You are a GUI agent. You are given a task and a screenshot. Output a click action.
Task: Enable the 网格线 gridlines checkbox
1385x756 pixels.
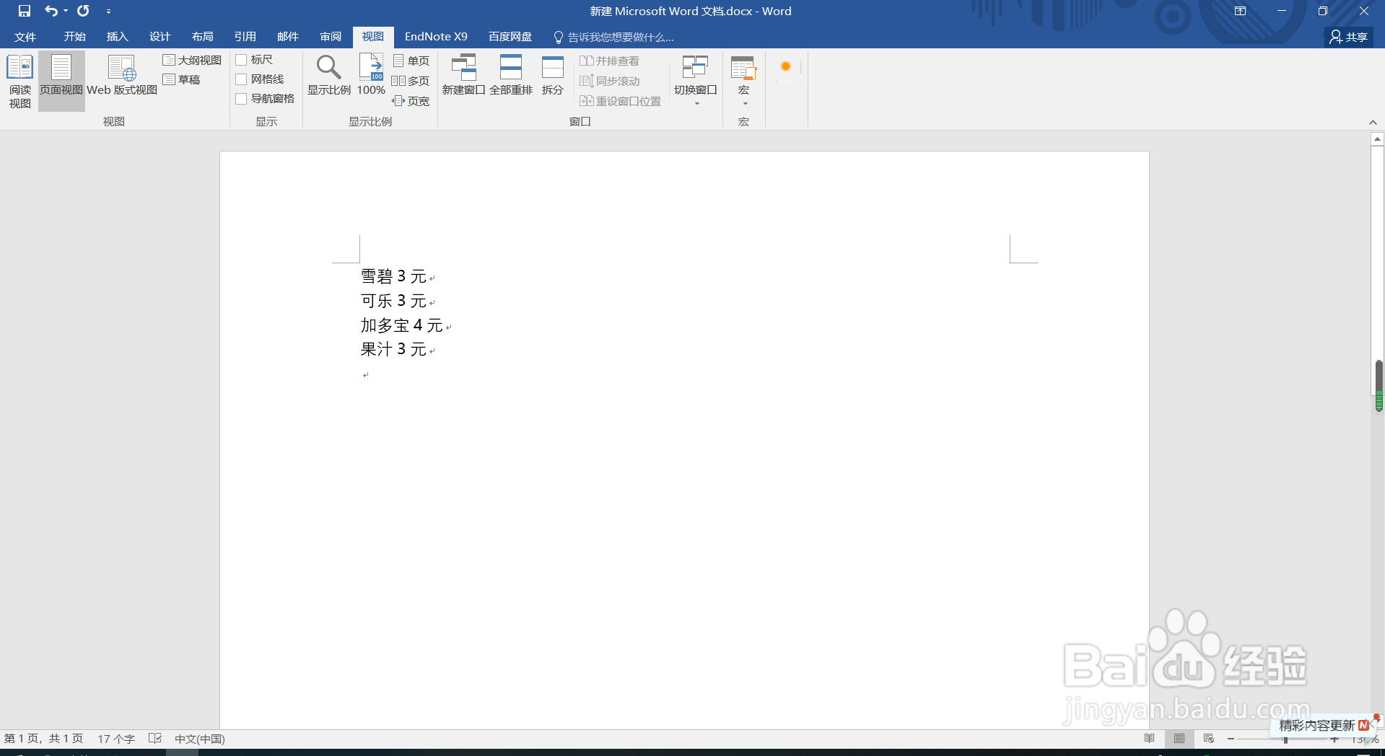[x=242, y=79]
